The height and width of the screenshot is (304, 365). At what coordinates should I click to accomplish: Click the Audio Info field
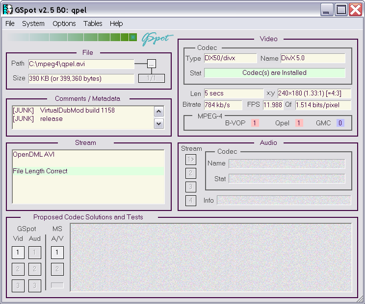(284, 200)
